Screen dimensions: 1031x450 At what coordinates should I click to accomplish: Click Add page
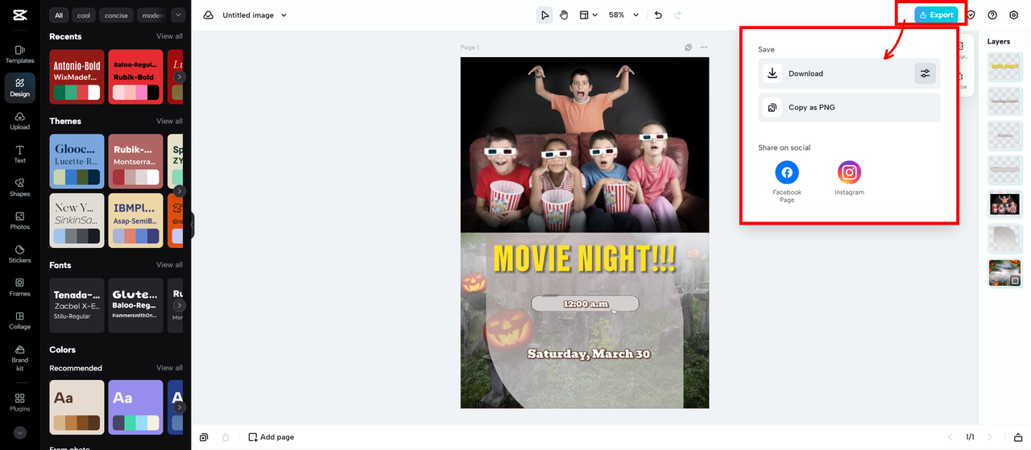tap(271, 437)
